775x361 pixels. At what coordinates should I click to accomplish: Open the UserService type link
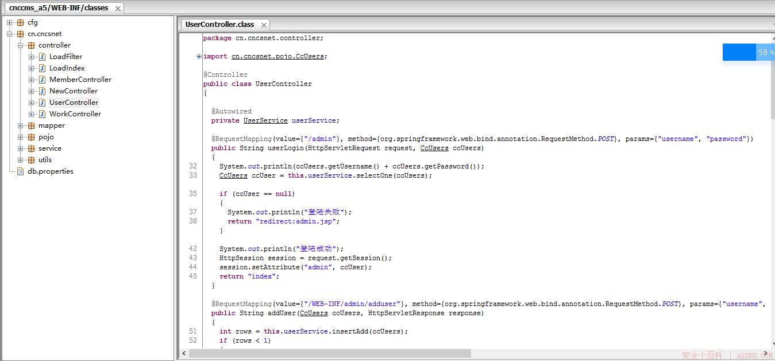click(265, 120)
